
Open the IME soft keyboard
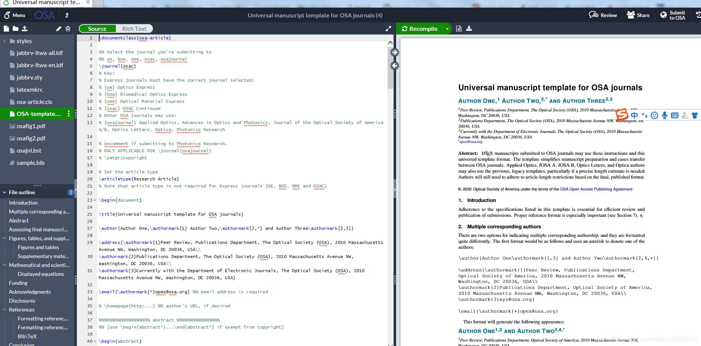[x=675, y=115]
